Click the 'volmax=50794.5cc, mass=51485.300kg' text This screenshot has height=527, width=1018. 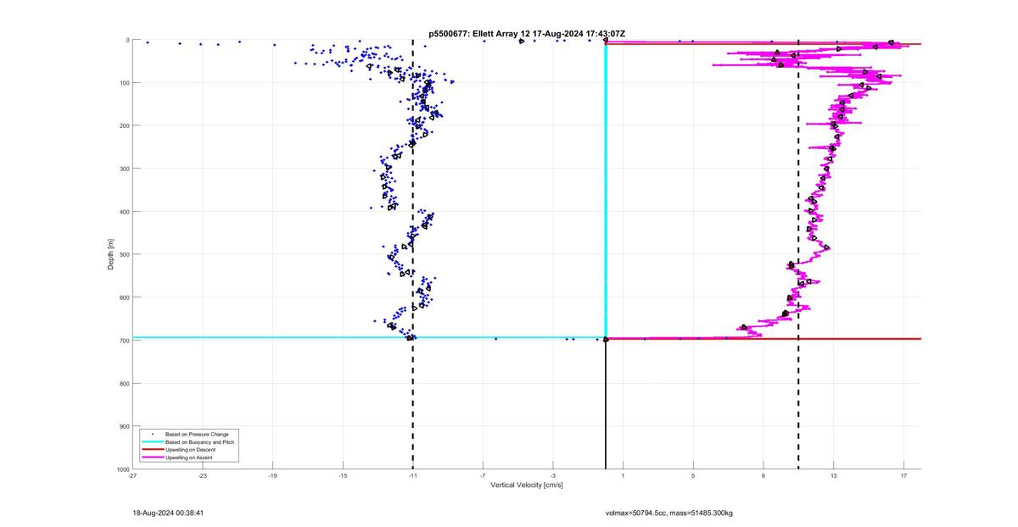pos(669,513)
